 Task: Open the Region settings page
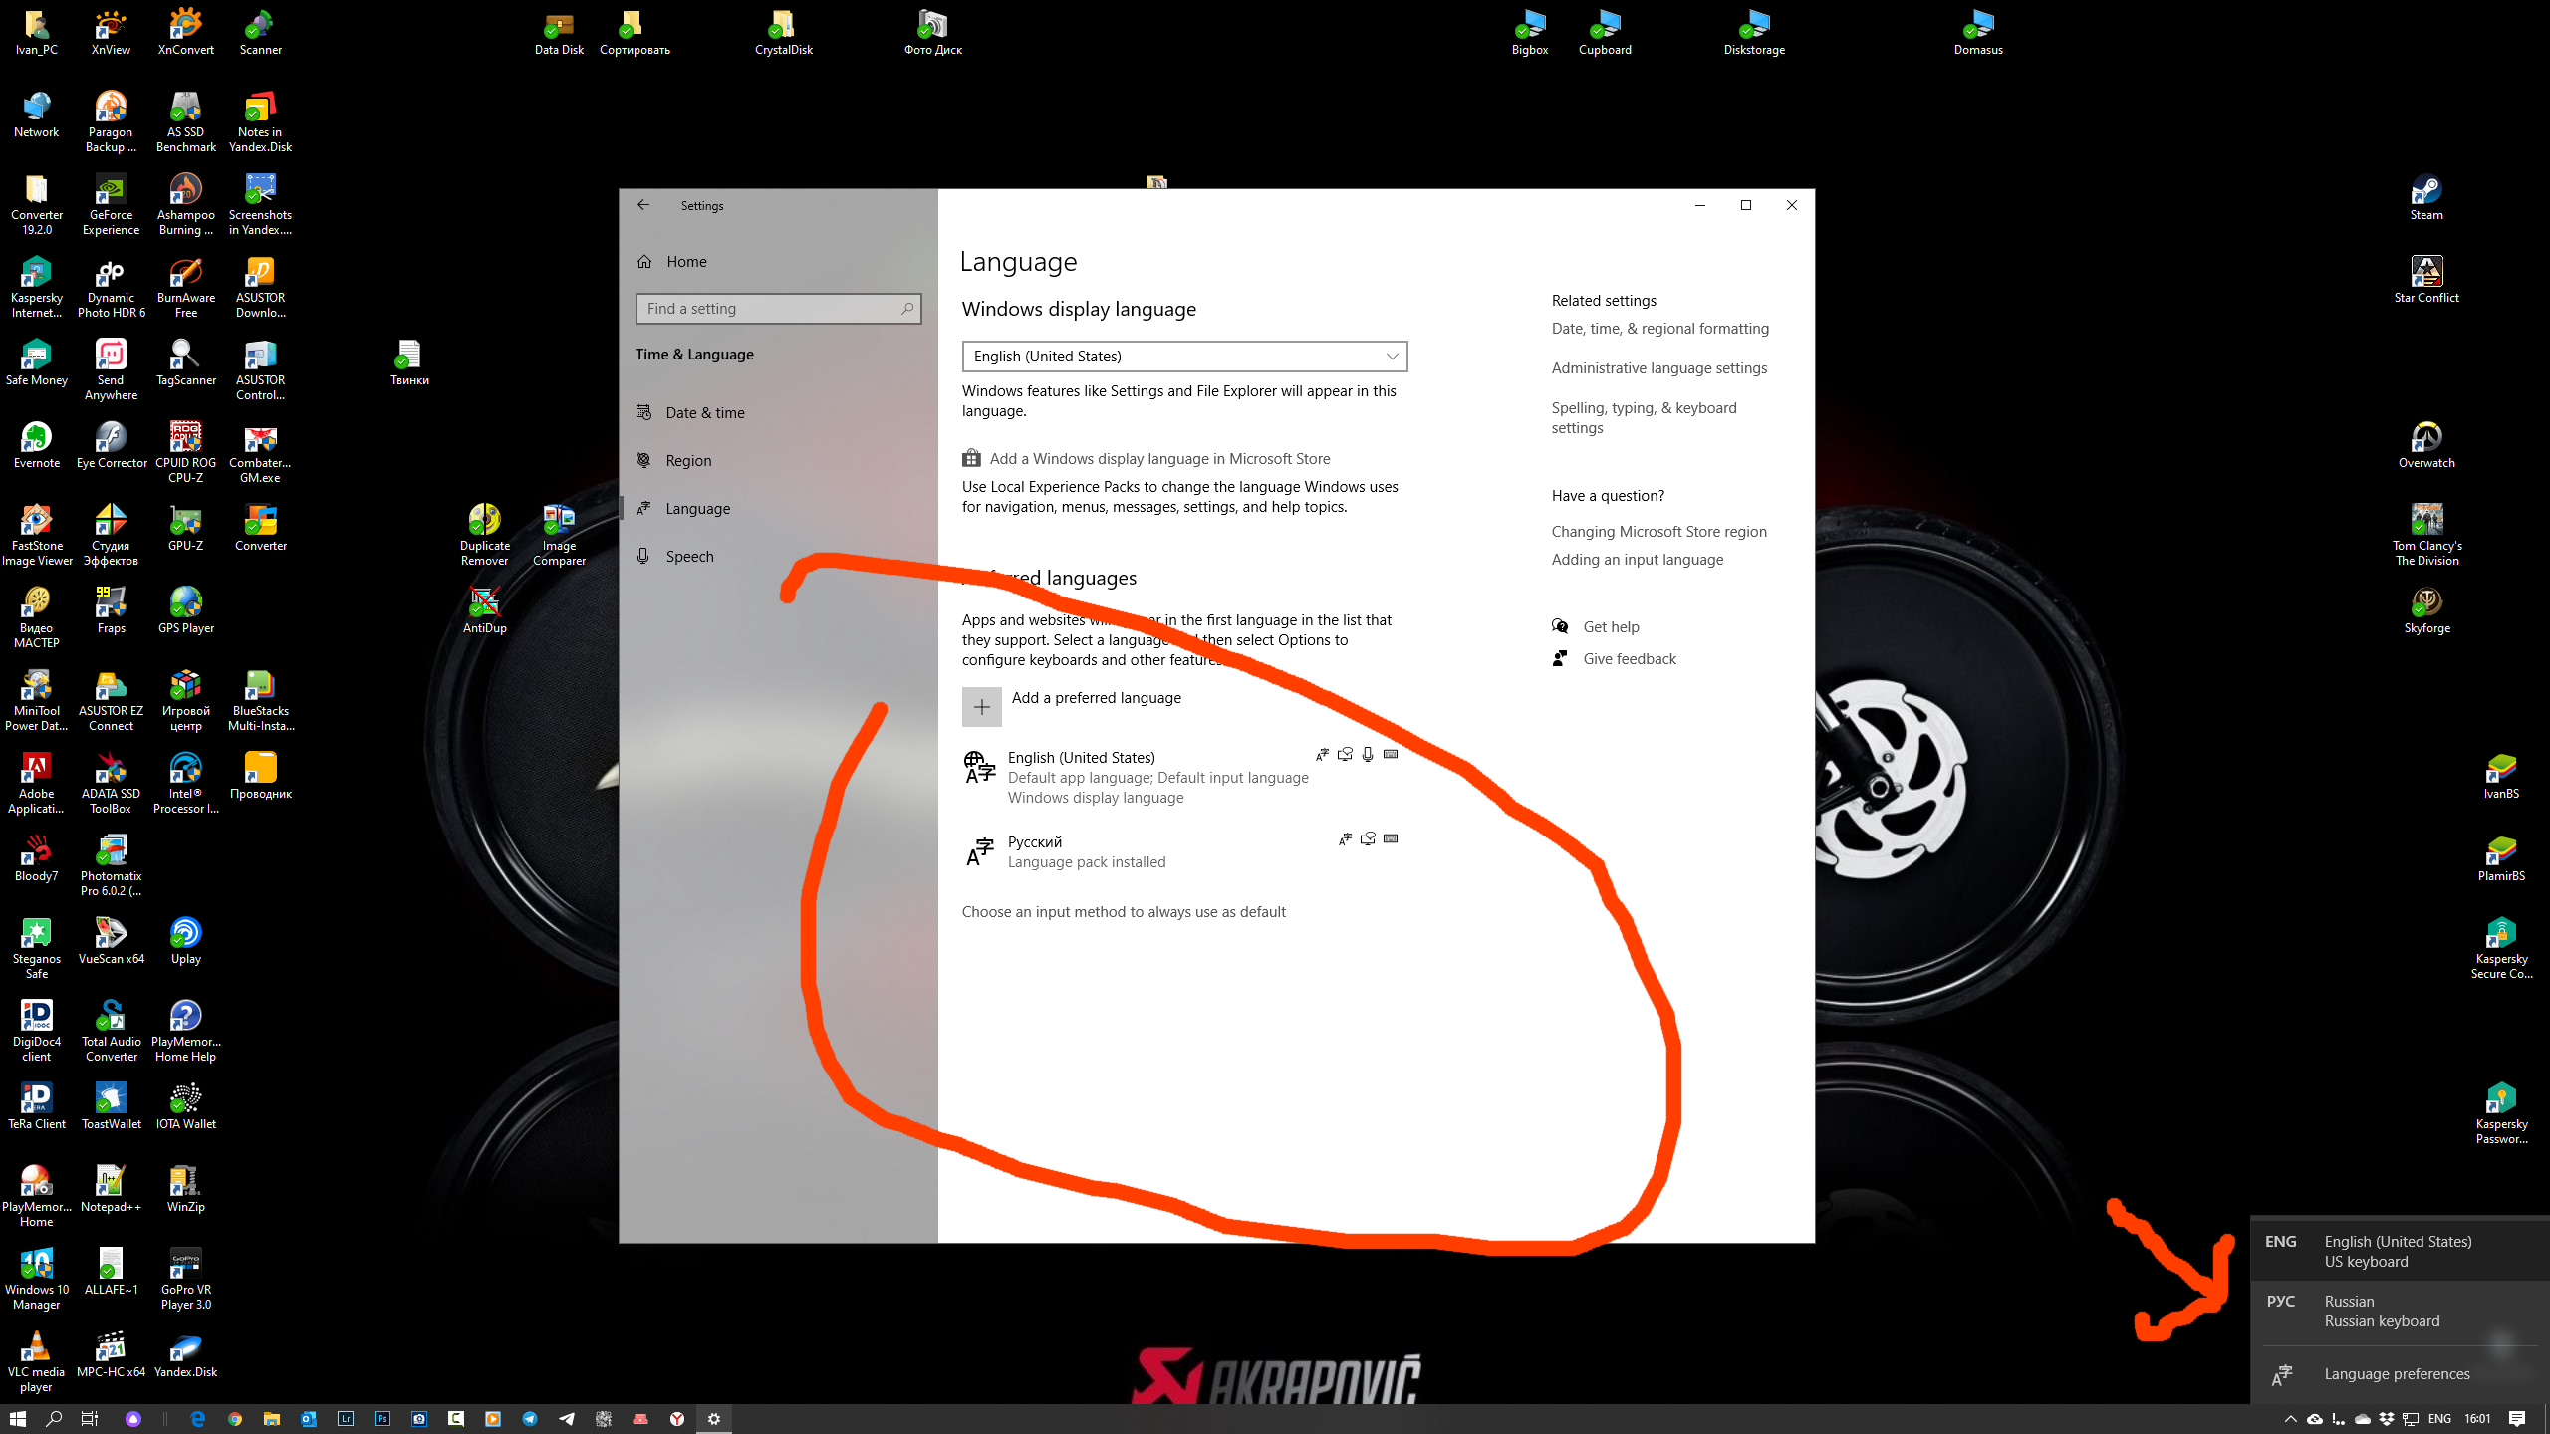[x=688, y=461]
